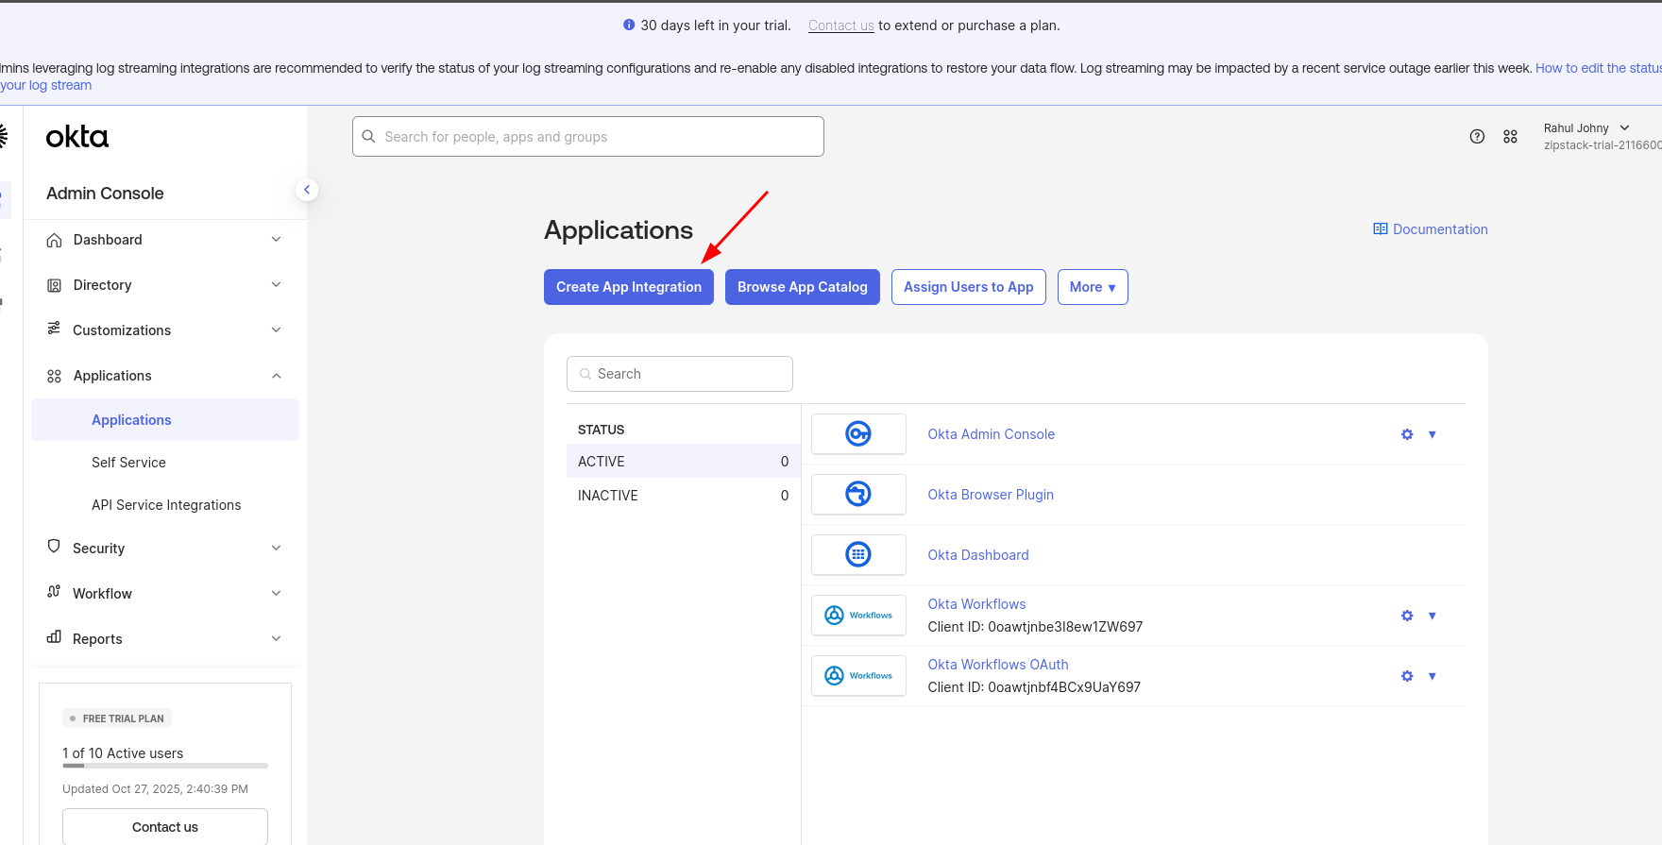Open dropdown arrow for Okta Workflows OAuth row
Screen dimensions: 1662x845
tap(1433, 676)
